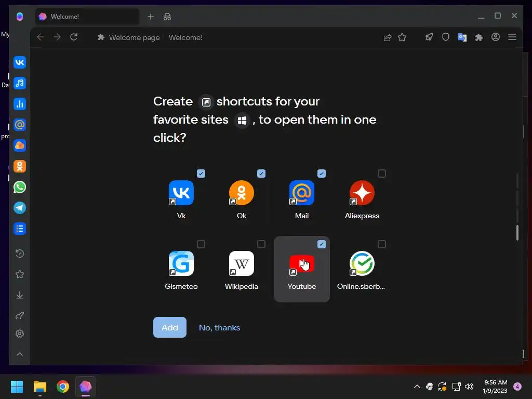This screenshot has height=399, width=532.
Task: Select the Welcome! tab
Action: point(87,17)
